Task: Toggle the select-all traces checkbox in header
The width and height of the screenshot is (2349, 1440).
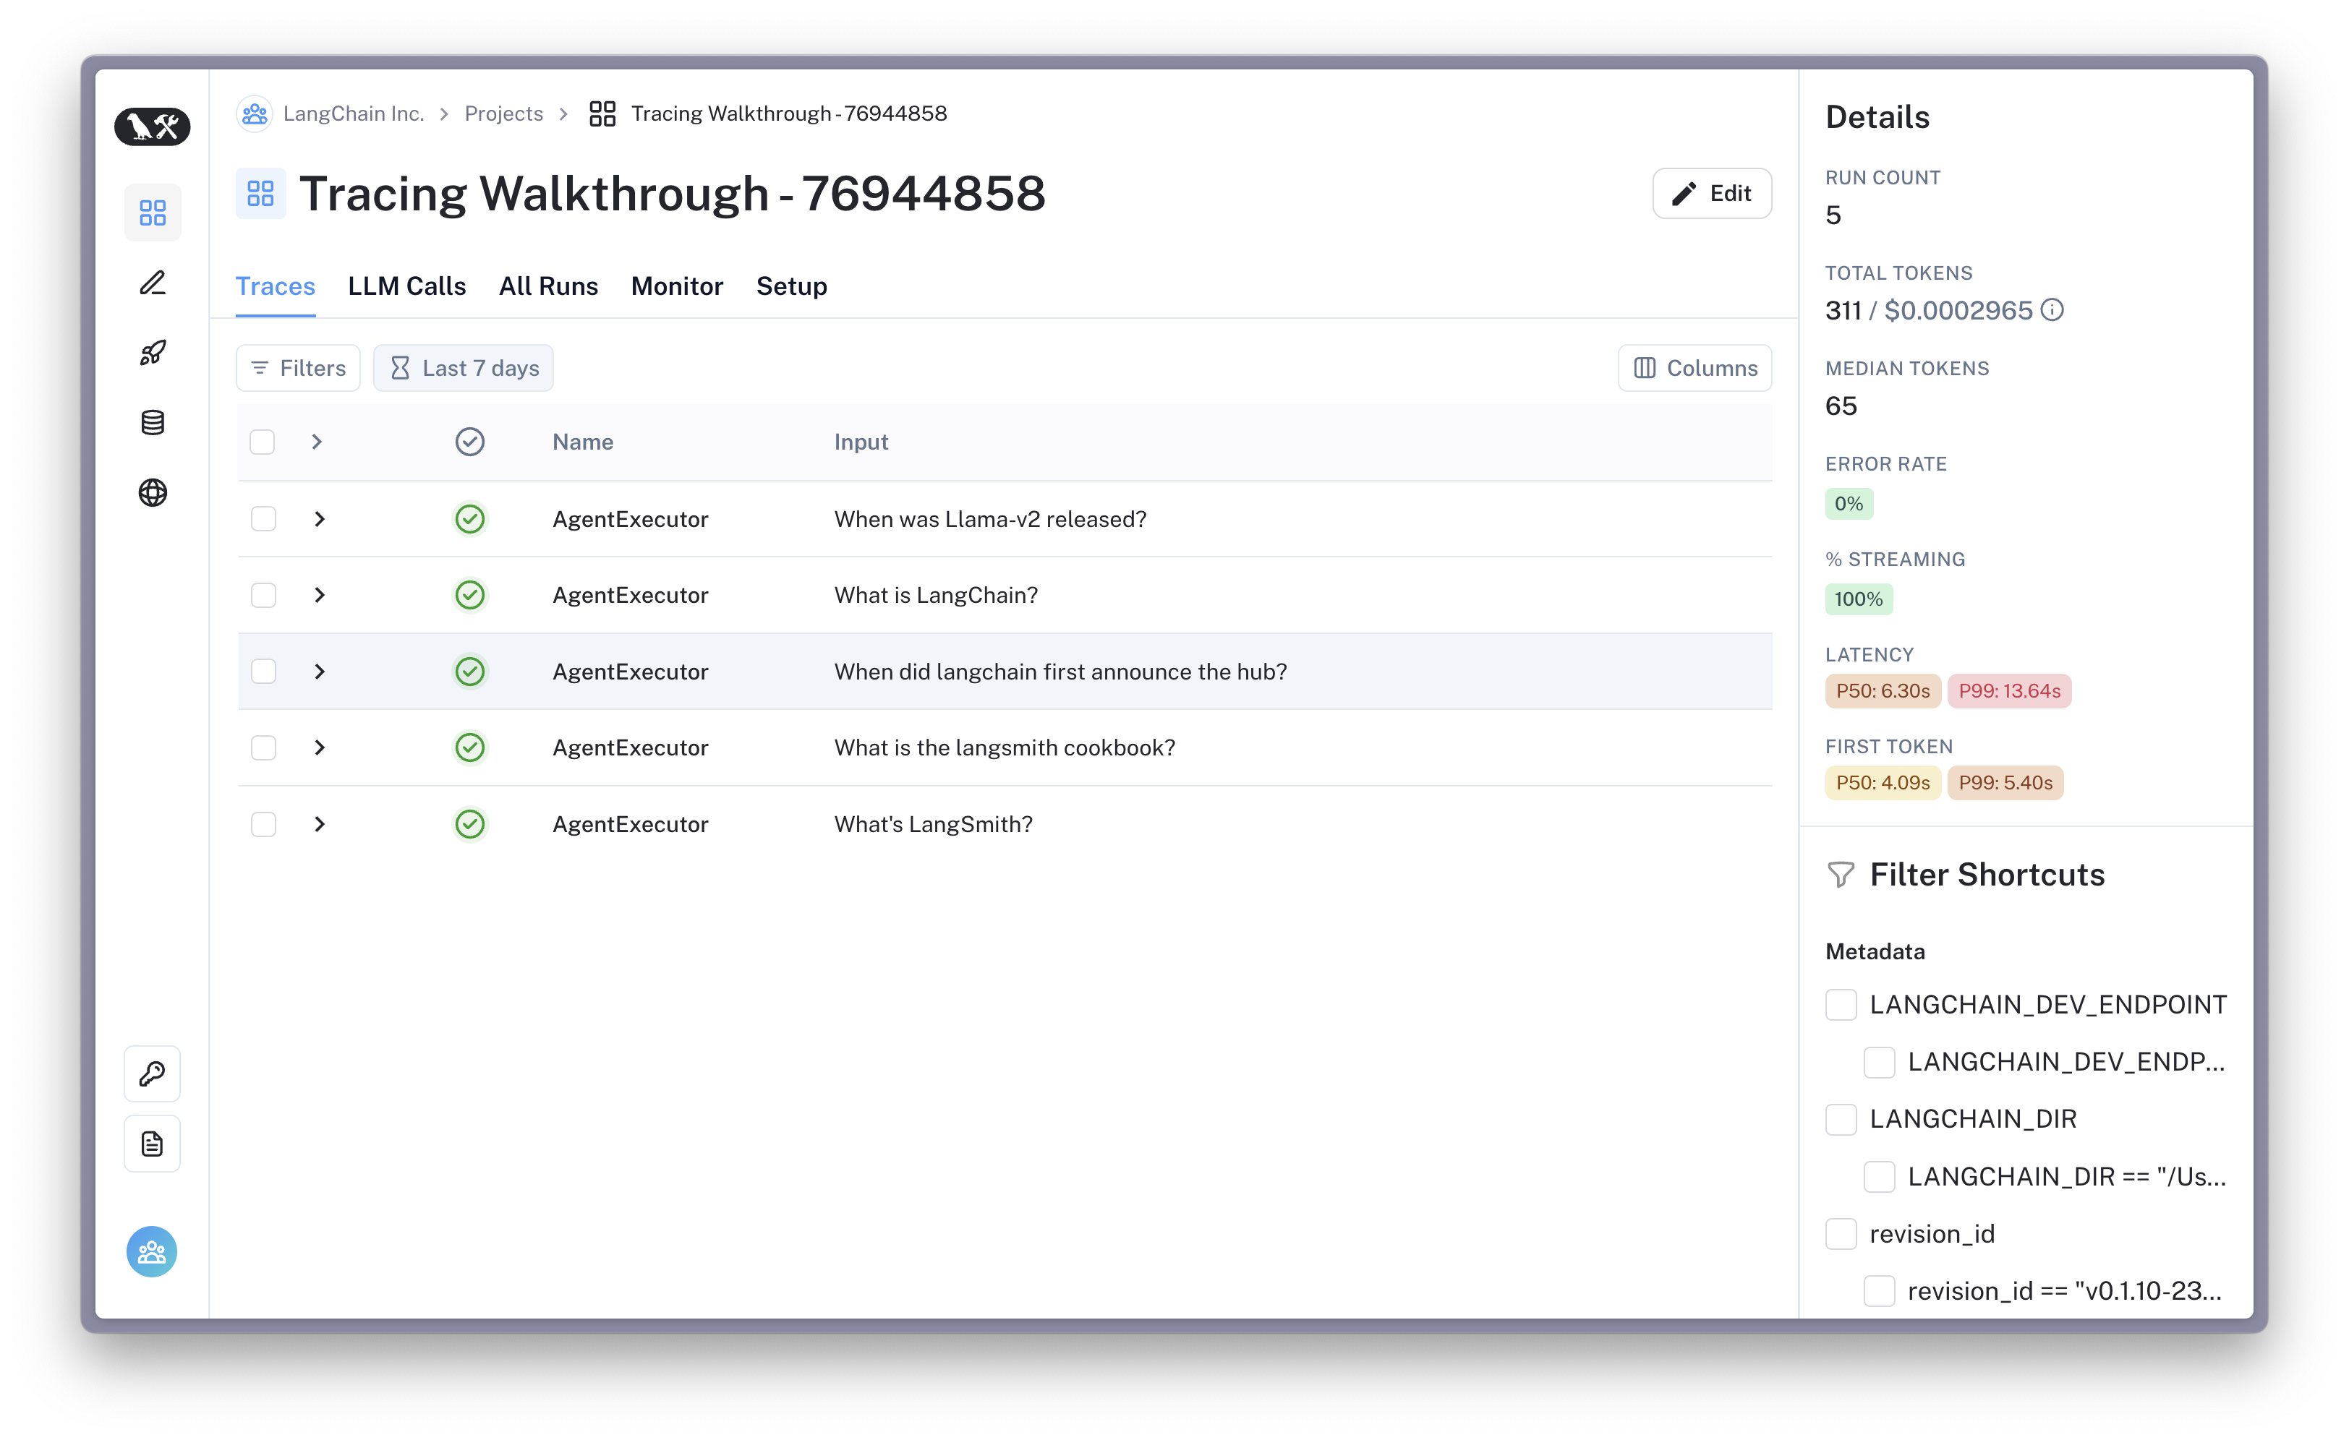Action: coord(262,442)
